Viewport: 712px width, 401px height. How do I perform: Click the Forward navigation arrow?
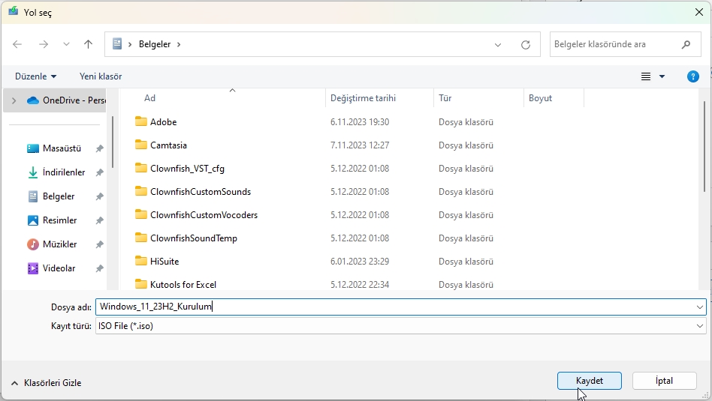(44, 44)
